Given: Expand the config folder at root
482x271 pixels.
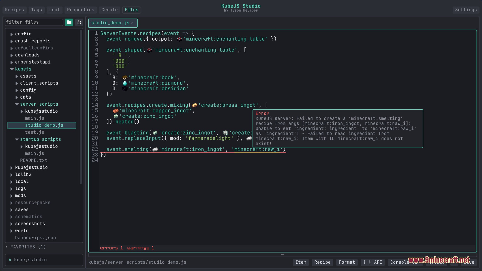Looking at the screenshot, I should [x=12, y=34].
